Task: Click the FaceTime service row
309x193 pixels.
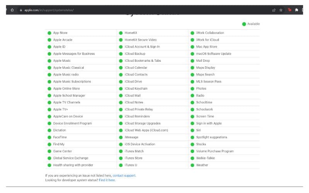Action: tap(60, 137)
